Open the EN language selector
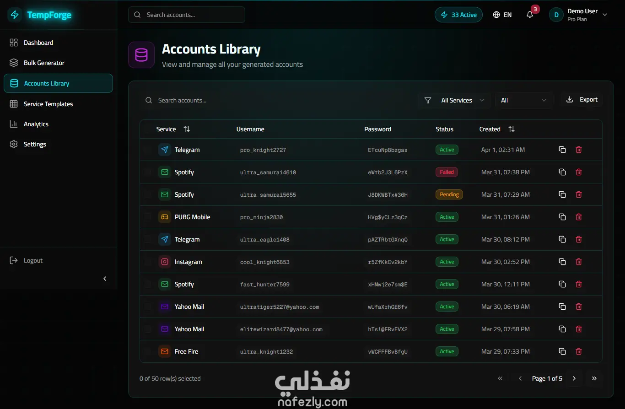This screenshot has width=625, height=409. (502, 15)
